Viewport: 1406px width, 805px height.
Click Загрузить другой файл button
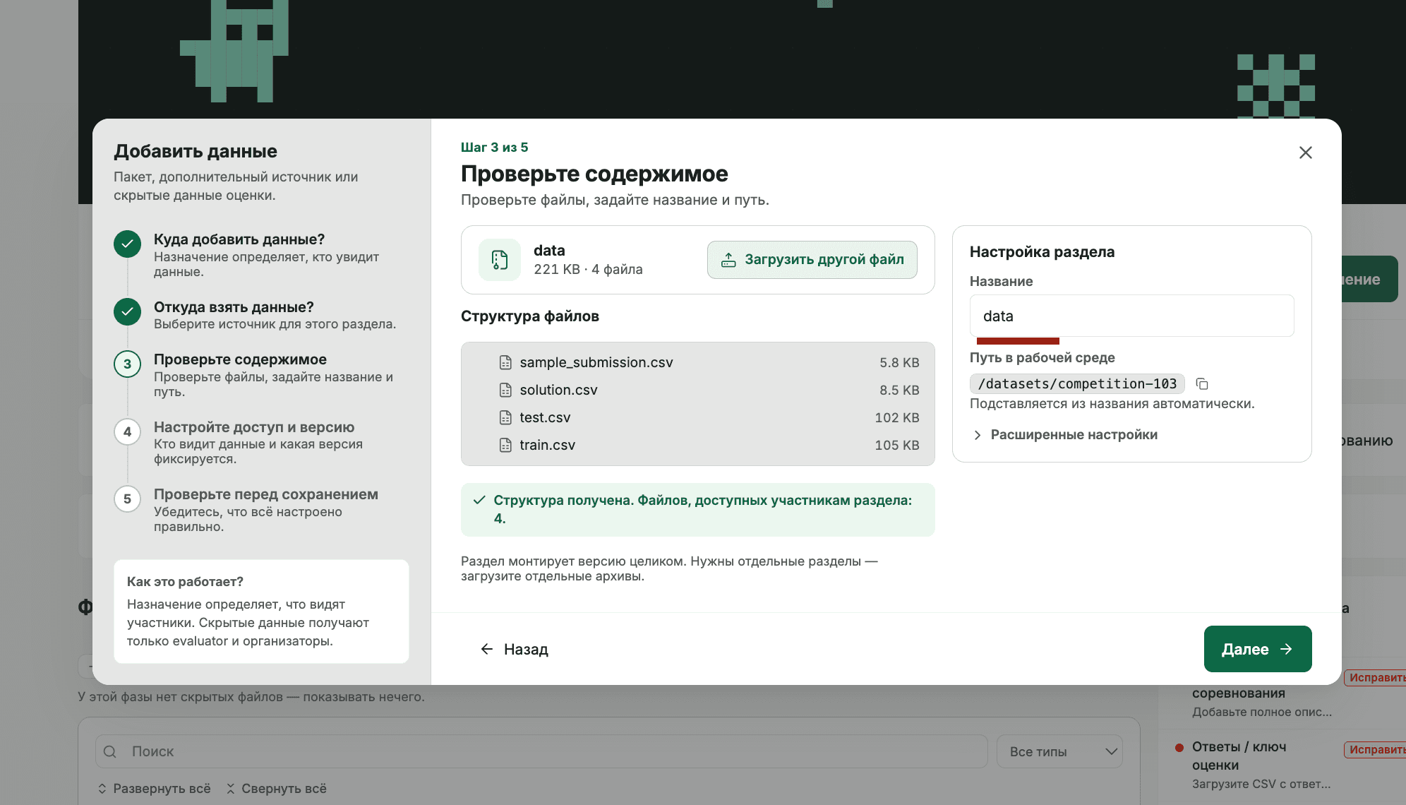(x=812, y=260)
